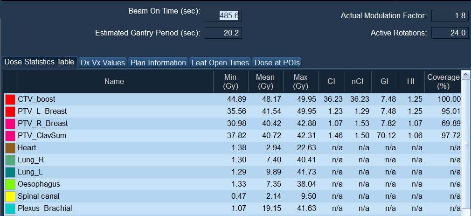471x216 pixels.
Task: Click the Name column header
Action: pyautogui.click(x=114, y=82)
